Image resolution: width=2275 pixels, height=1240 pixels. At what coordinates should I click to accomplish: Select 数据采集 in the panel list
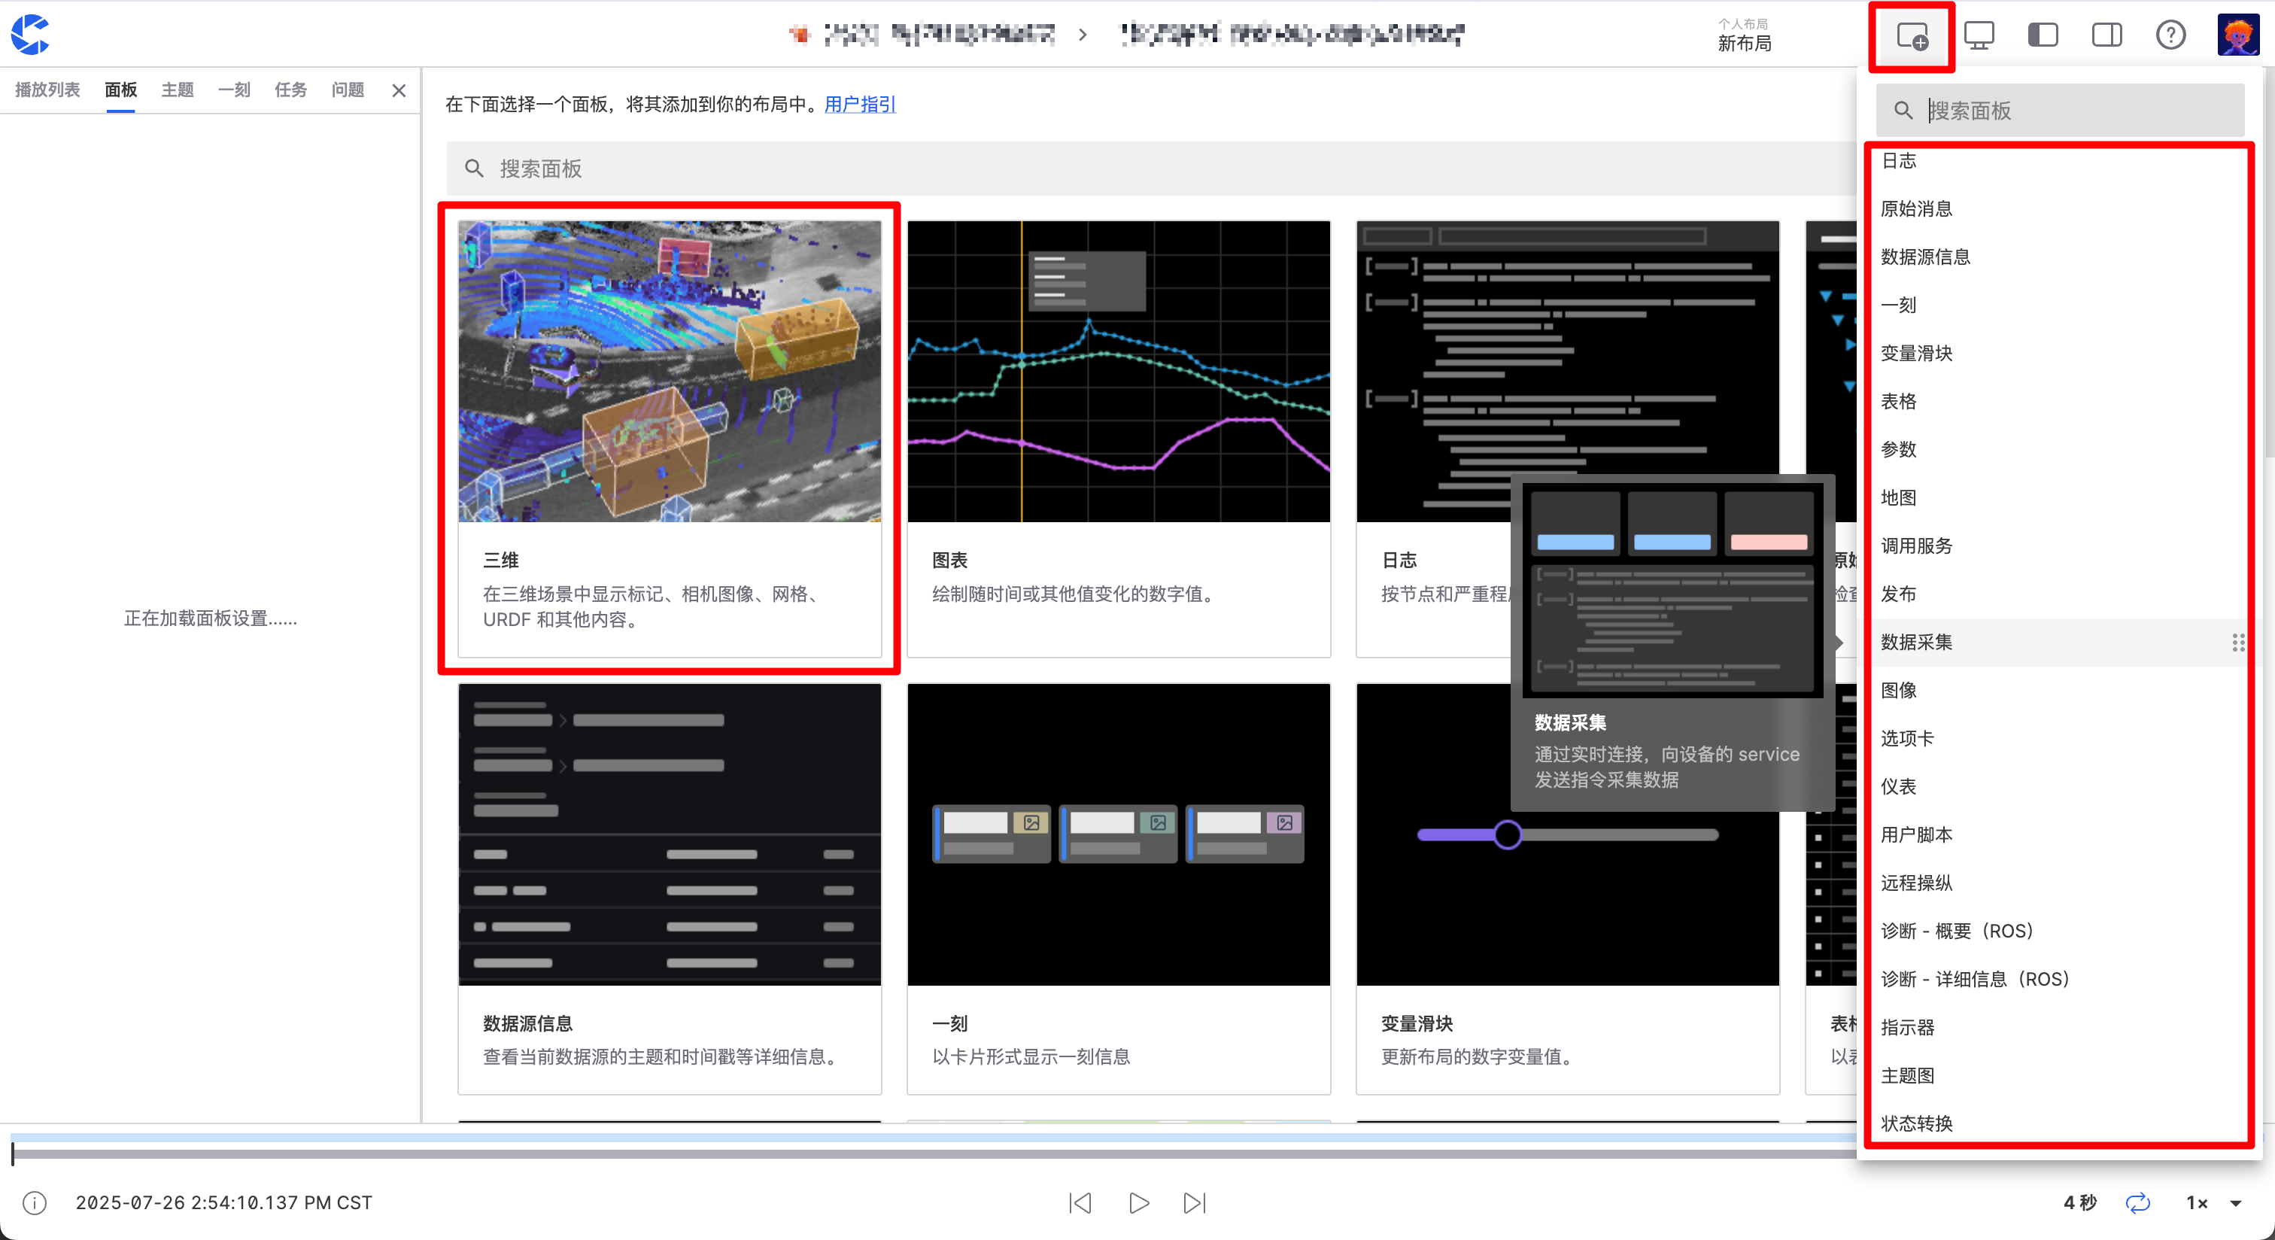tap(1916, 642)
